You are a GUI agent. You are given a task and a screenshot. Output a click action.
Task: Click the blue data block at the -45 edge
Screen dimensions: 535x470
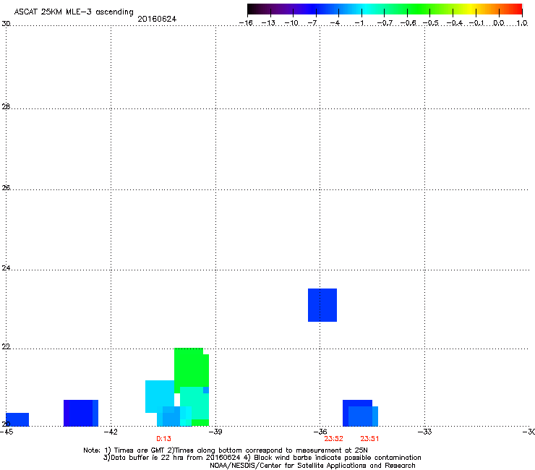click(x=17, y=419)
